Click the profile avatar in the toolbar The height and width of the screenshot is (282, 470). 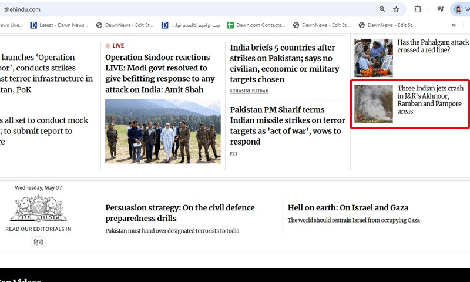point(458,9)
